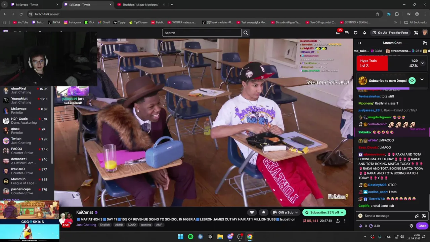Click the English stream tag
The width and height of the screenshot is (430, 242).
pos(105,225)
